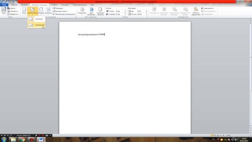
Task: Adjust the left indent spinner arrows
Action: (x=125, y=11)
